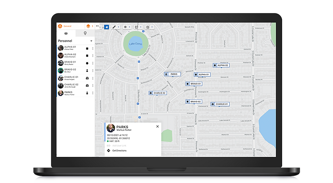Click Get Directions in PARKS popup
The height and width of the screenshot is (183, 333).
point(119,150)
